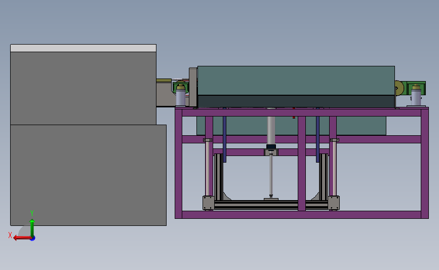The height and width of the screenshot is (270, 439).
Task: Select the white top strip of gray cabinet
Action: [x=83, y=48]
